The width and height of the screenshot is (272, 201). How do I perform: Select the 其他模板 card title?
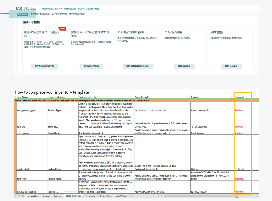coord(217,32)
